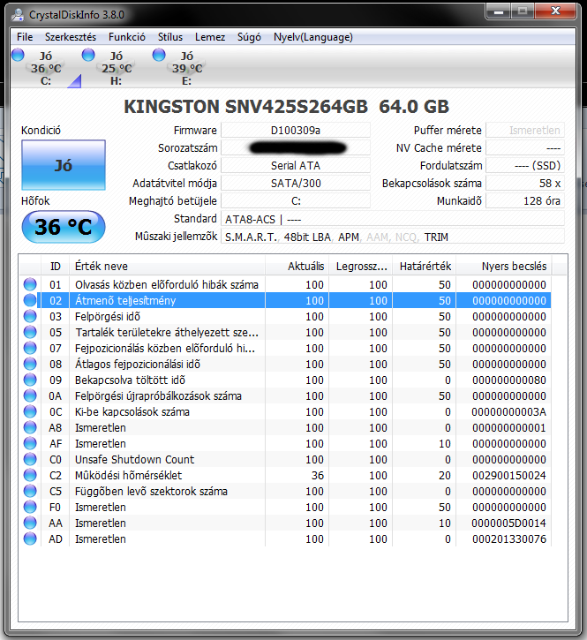This screenshot has width=587, height=640.
Task: Click the blue status orb for drive H:
Action: click(x=88, y=55)
